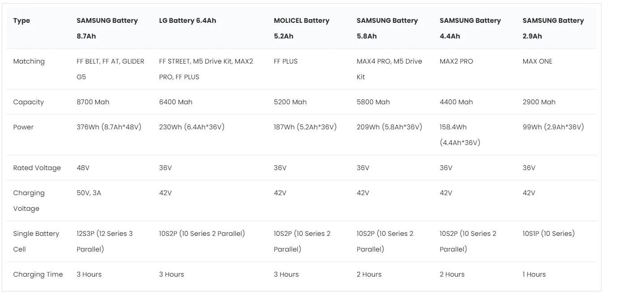Select the SAMSUNG Battery 8.7Ah header
This screenshot has height=295, width=619.
point(107,28)
